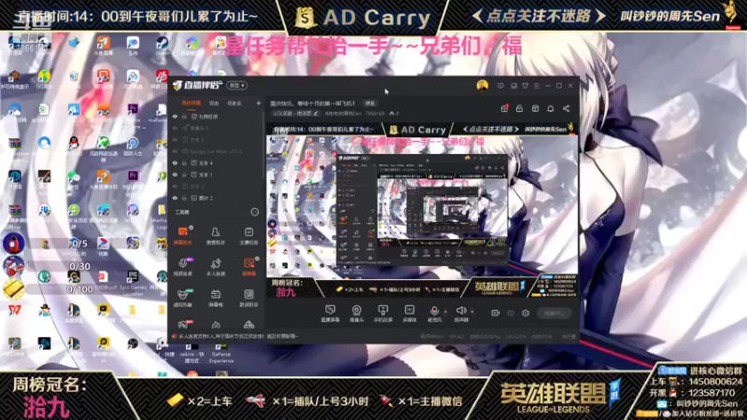Click the record video icon

[495, 313]
